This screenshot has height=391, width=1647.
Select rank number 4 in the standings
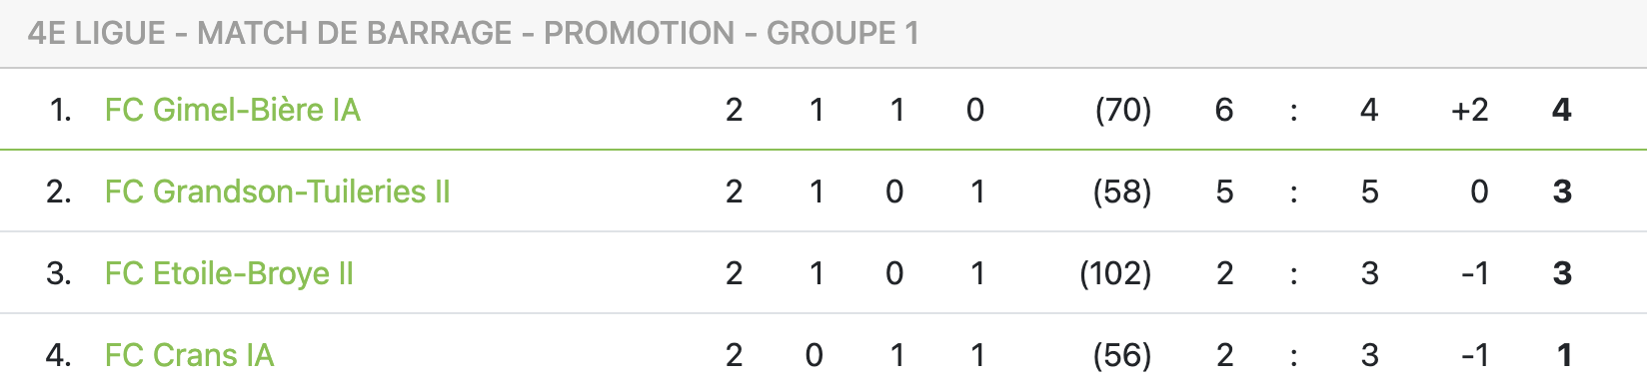tap(59, 355)
